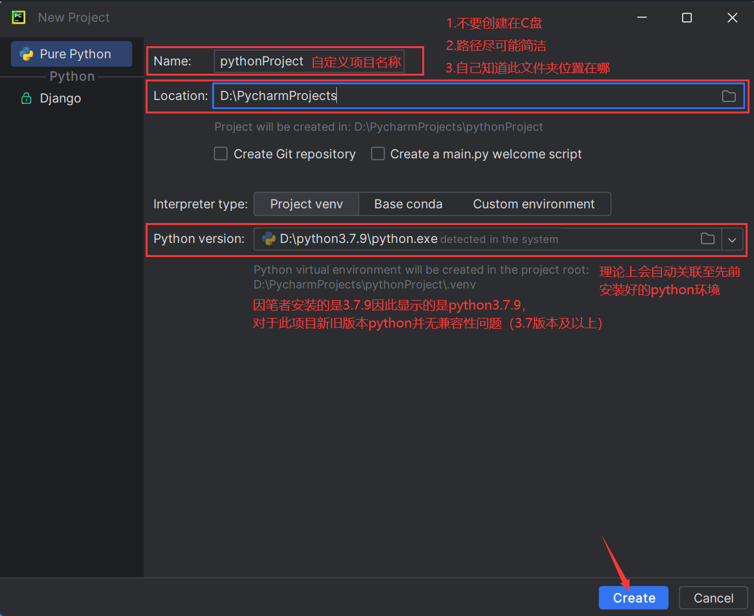Image resolution: width=754 pixels, height=616 pixels.
Task: Click Python logo in the interpreter path field
Action: [x=268, y=239]
